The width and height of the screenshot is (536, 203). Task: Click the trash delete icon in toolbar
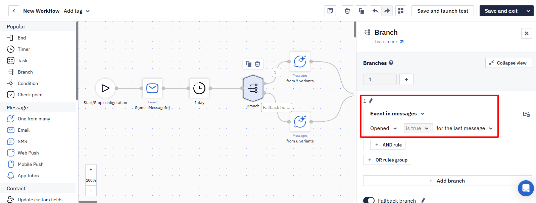click(347, 11)
